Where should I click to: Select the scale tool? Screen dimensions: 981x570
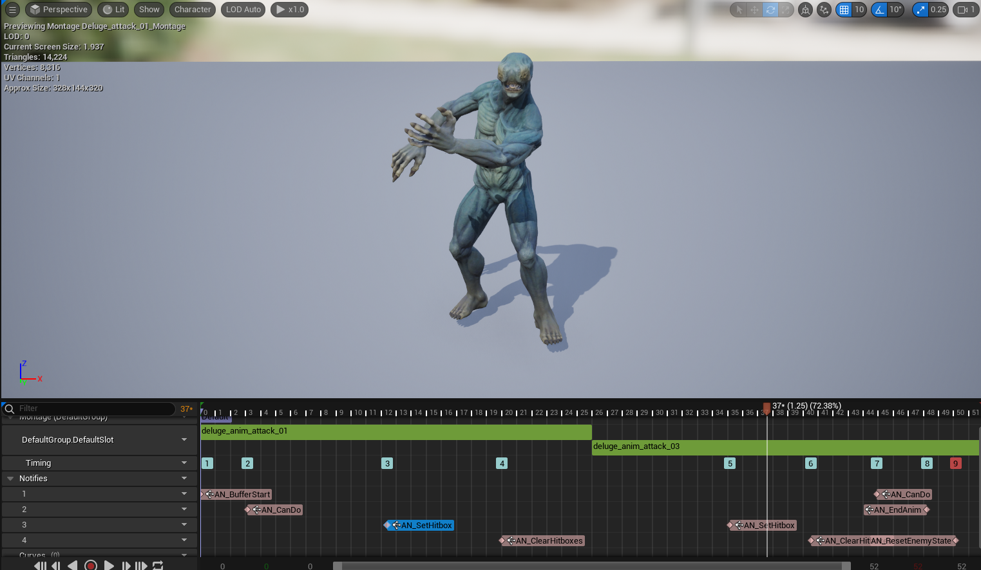[x=786, y=10]
